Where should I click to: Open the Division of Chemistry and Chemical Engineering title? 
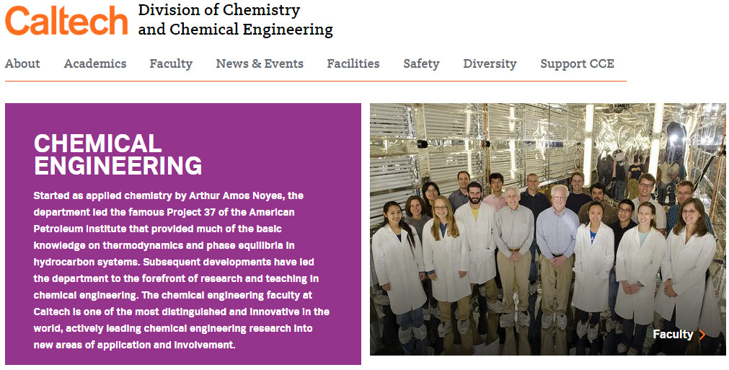click(235, 20)
